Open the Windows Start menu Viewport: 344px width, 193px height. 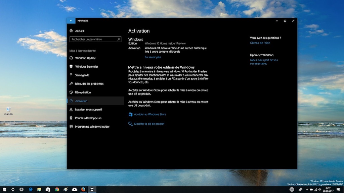4,190
